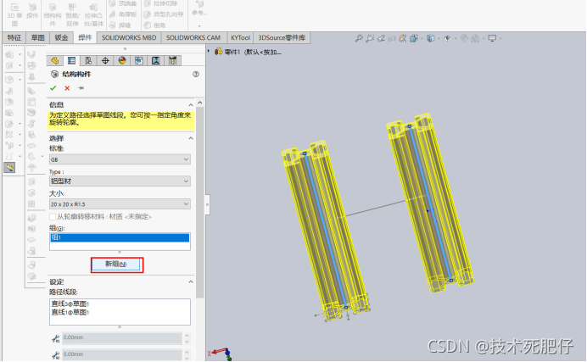Click the 剪裁/延伸 ribbon icon
Viewport: 587px width, 362px height.
(72, 15)
